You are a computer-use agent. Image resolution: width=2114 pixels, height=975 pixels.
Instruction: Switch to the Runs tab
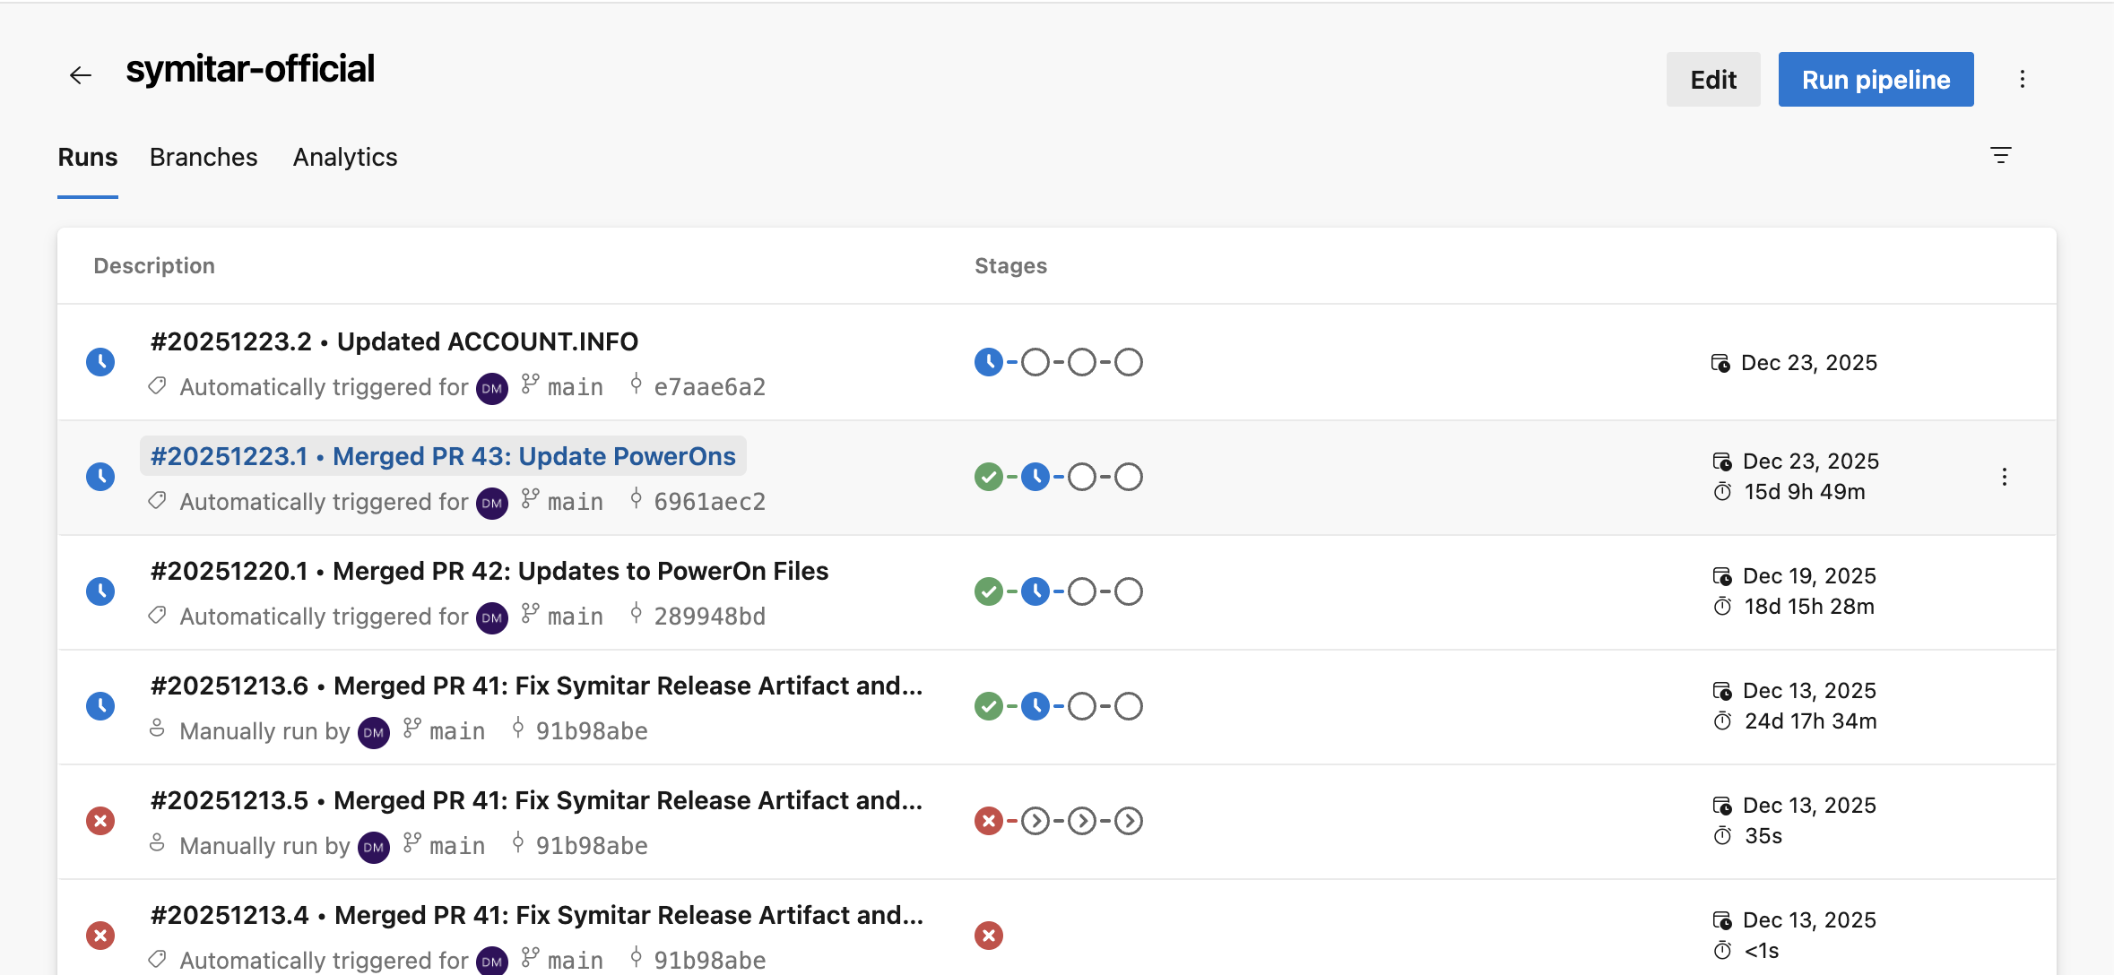click(x=88, y=158)
